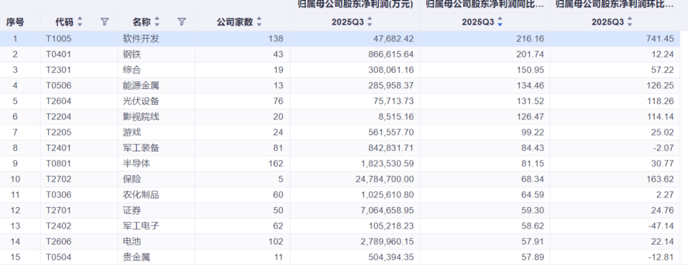Screen dimensions: 688x265
Task: Sort by the 名称 column arrows
Action: (x=157, y=22)
